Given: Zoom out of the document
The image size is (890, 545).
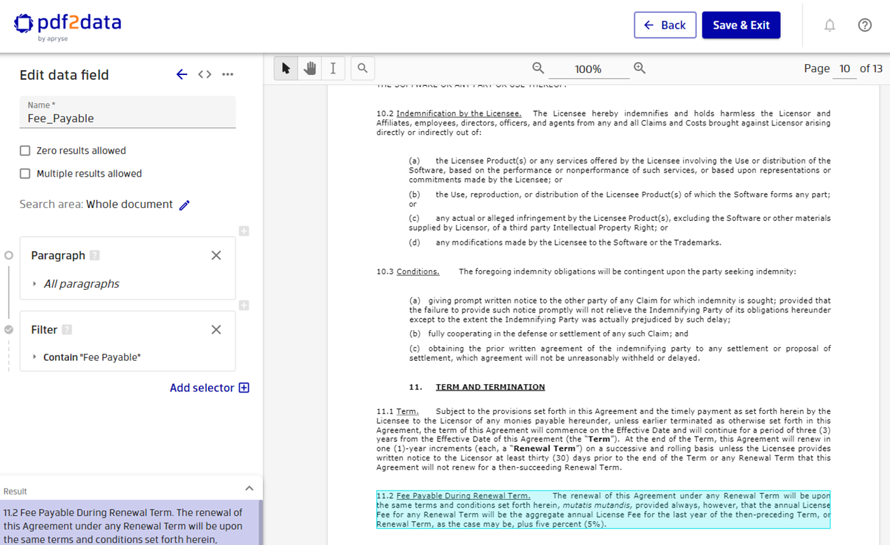Looking at the screenshot, I should coord(538,68).
